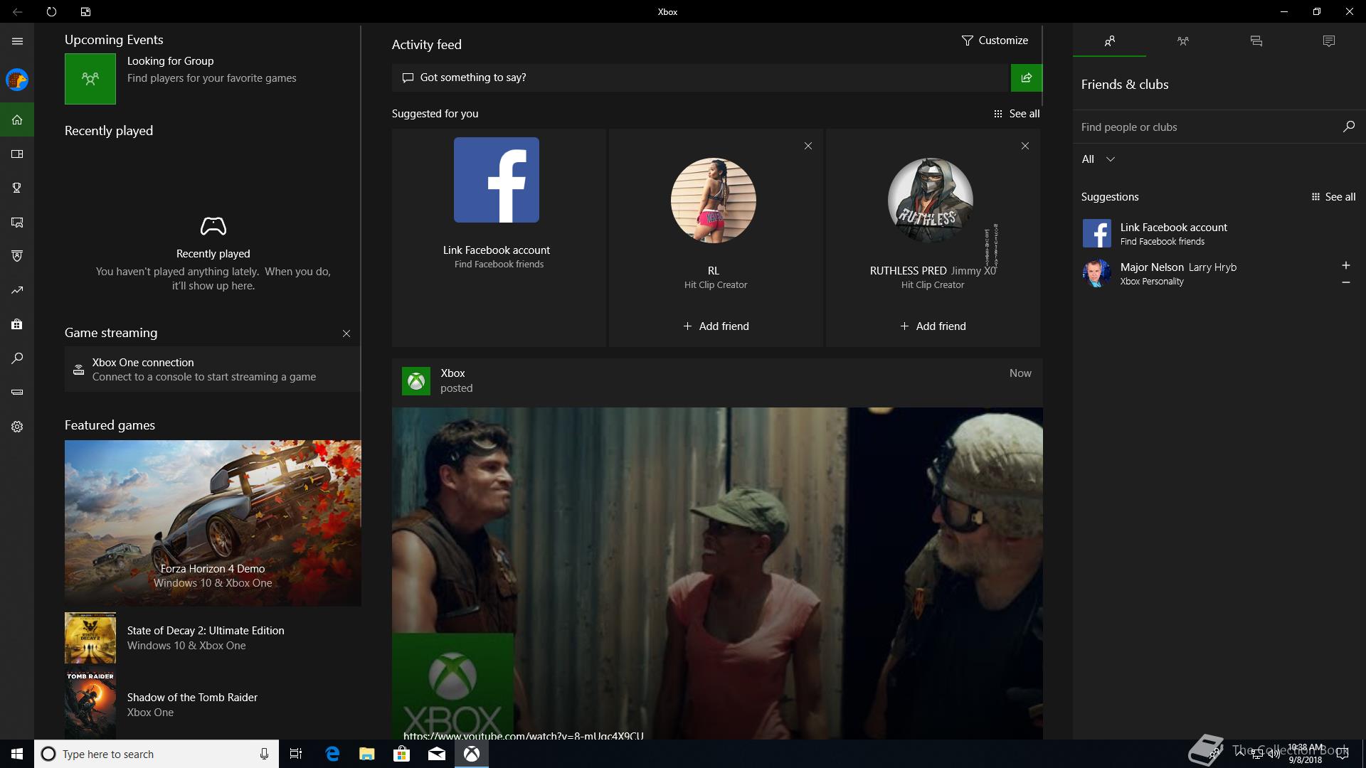The image size is (1366, 768).
Task: Click See all in Friends Suggestions
Action: [1333, 197]
